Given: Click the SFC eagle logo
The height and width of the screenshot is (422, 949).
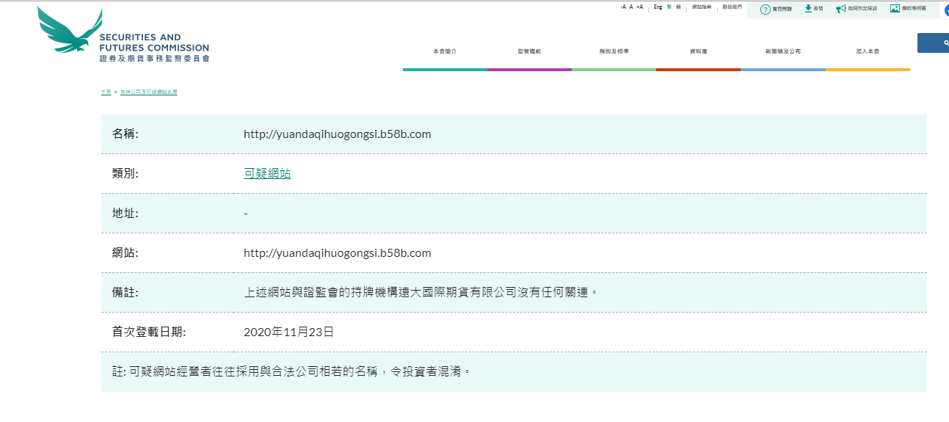Looking at the screenshot, I should click(x=70, y=32).
